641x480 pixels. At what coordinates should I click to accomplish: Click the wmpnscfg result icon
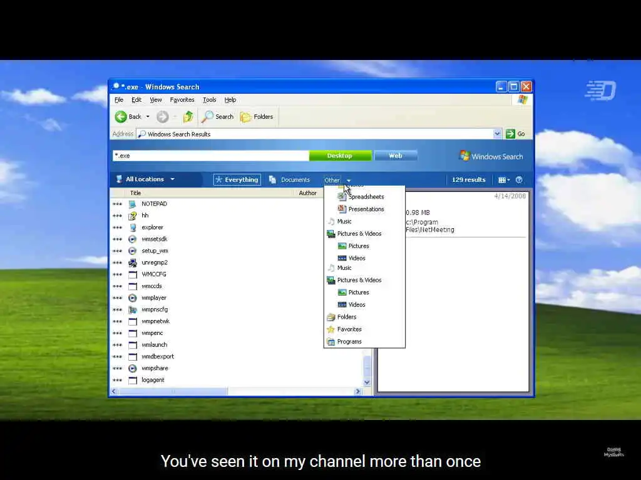133,309
